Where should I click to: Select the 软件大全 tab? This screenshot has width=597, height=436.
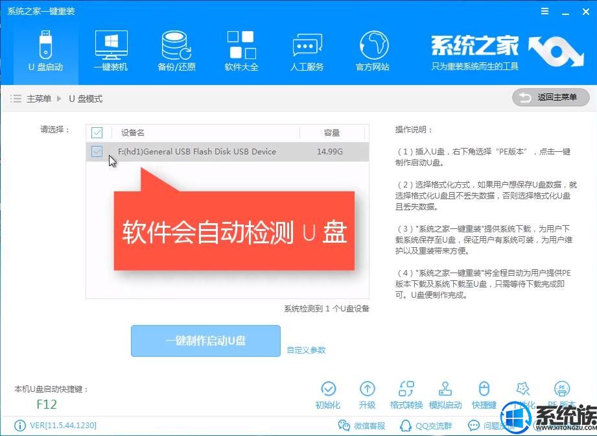(241, 51)
